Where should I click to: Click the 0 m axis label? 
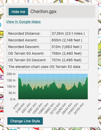point(13,99)
